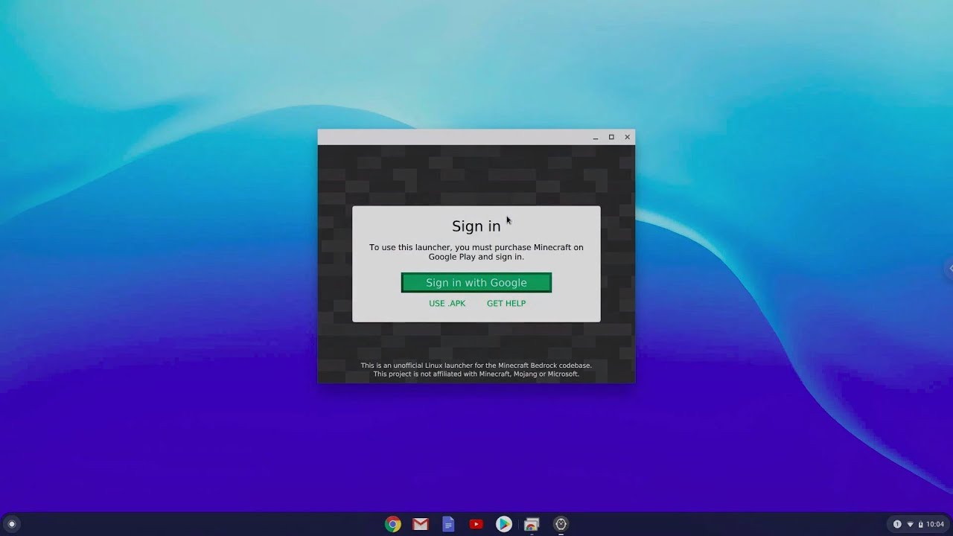Click the "must purchase Minecraft on Google Play" message
Image resolution: width=953 pixels, height=536 pixels.
pyautogui.click(x=476, y=252)
